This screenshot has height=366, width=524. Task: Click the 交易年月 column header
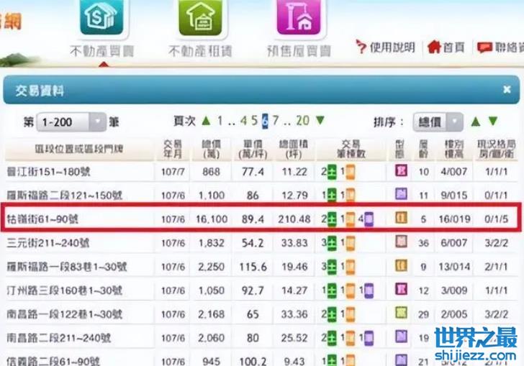[173, 149]
